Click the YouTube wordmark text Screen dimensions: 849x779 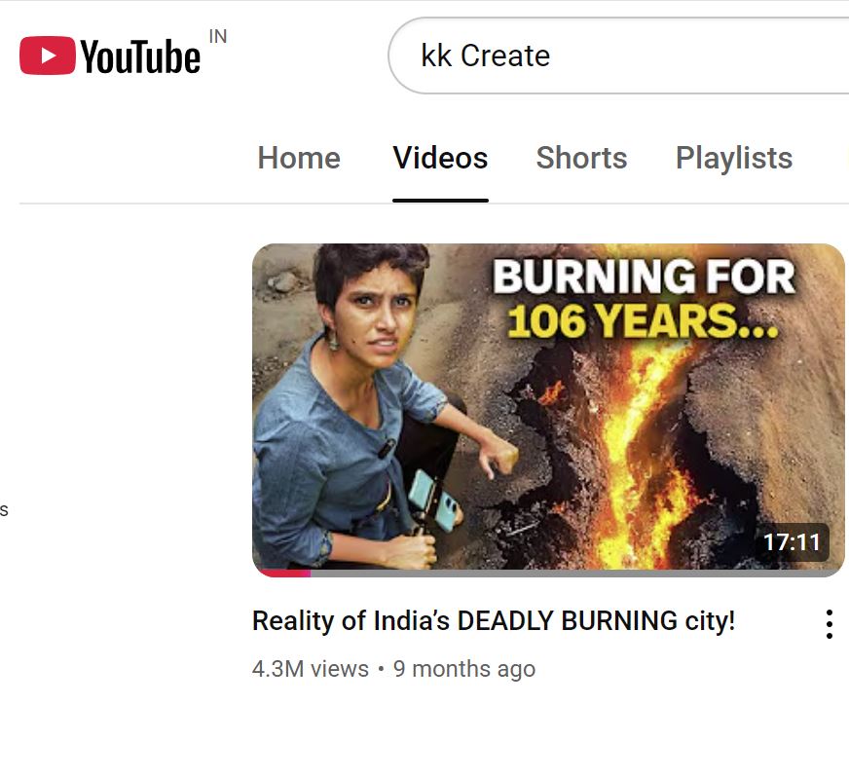point(141,56)
